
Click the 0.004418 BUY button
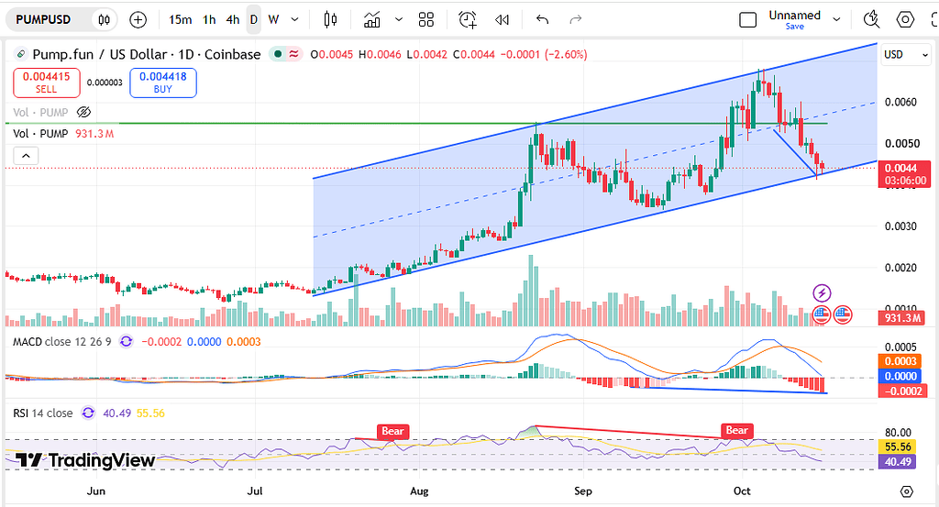(163, 83)
